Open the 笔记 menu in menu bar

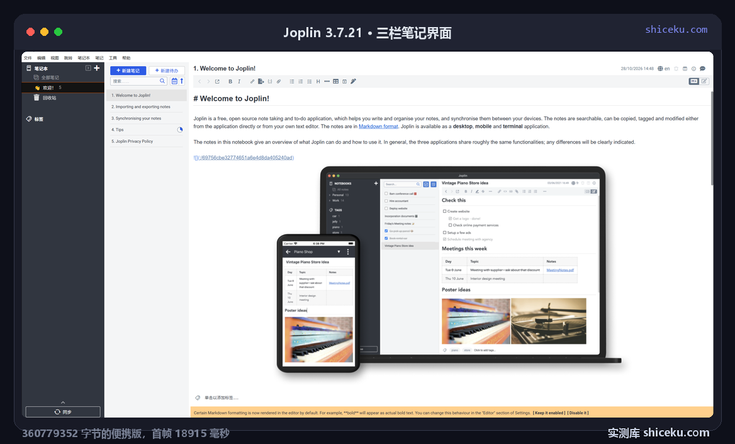pyautogui.click(x=99, y=58)
